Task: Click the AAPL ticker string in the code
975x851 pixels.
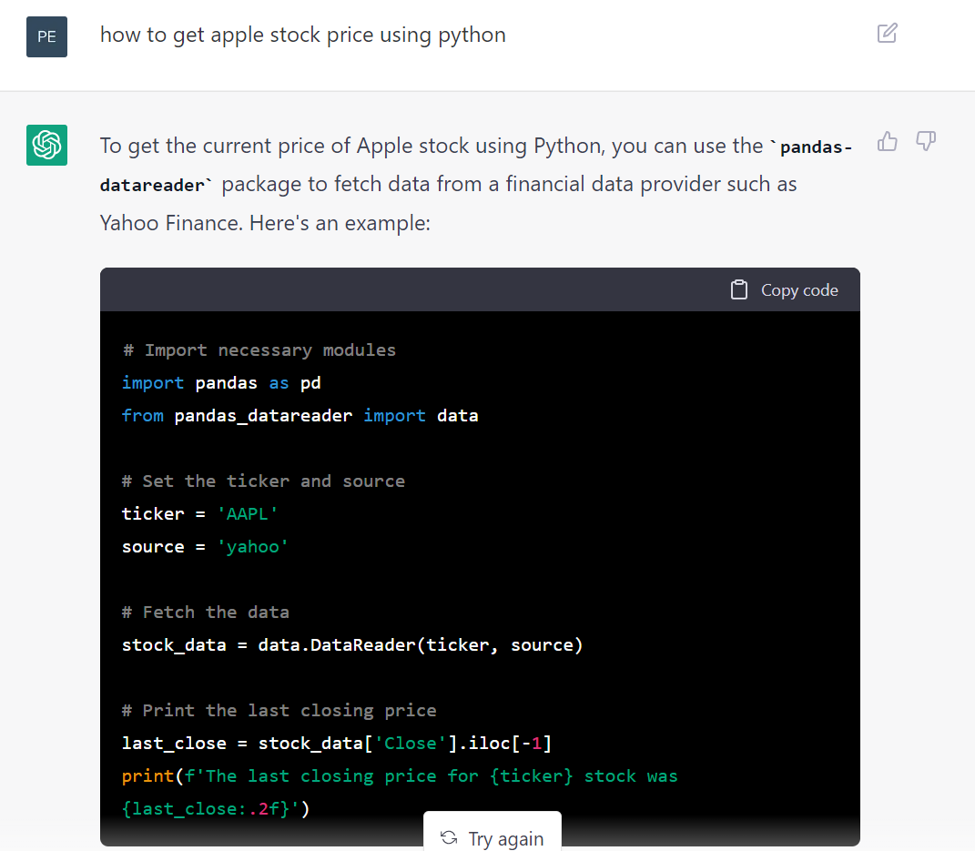Action: pyautogui.click(x=248, y=513)
